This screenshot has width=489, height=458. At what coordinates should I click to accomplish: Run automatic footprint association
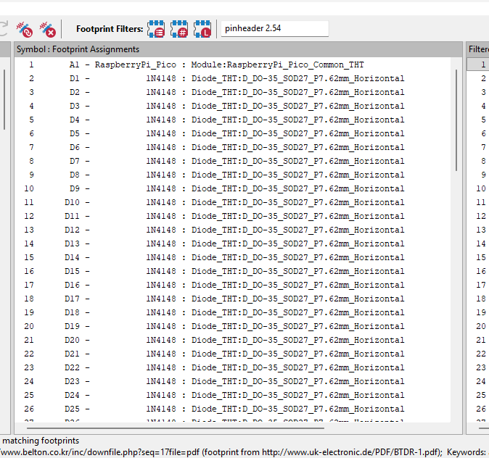pyautogui.click(x=26, y=29)
